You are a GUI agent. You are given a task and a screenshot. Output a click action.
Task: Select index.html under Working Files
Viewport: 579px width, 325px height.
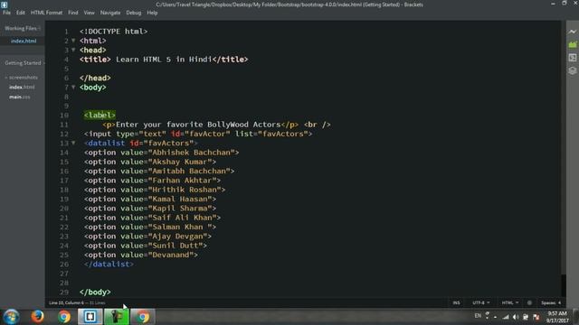pos(24,41)
